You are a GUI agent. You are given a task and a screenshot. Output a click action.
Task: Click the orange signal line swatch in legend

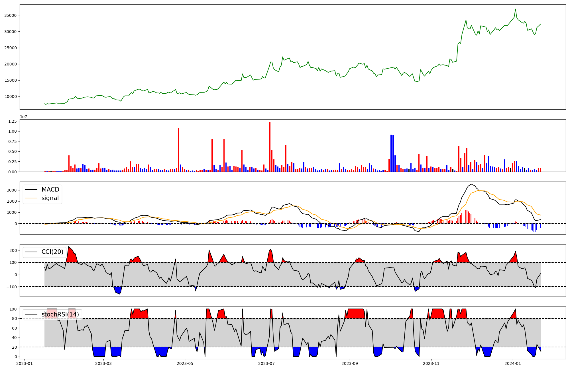point(31,198)
